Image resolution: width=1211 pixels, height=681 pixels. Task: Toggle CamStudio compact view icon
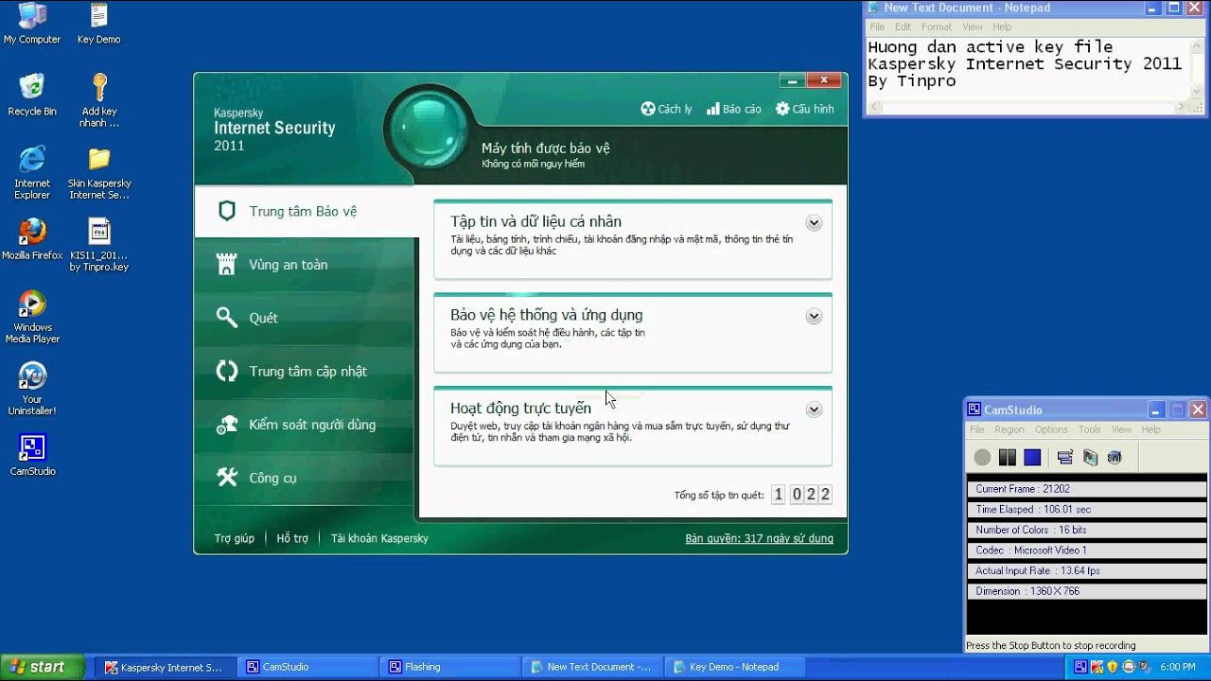point(1064,458)
